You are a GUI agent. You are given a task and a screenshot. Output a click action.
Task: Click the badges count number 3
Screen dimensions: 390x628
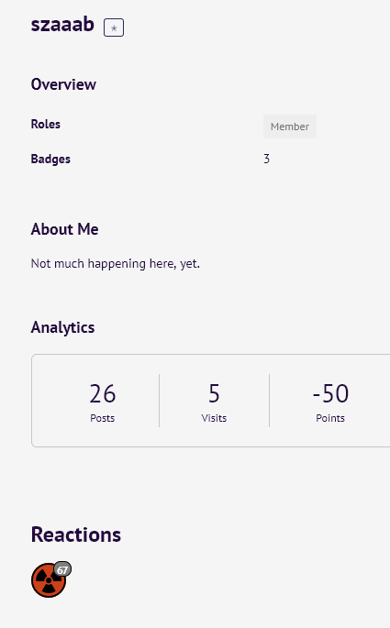point(266,159)
